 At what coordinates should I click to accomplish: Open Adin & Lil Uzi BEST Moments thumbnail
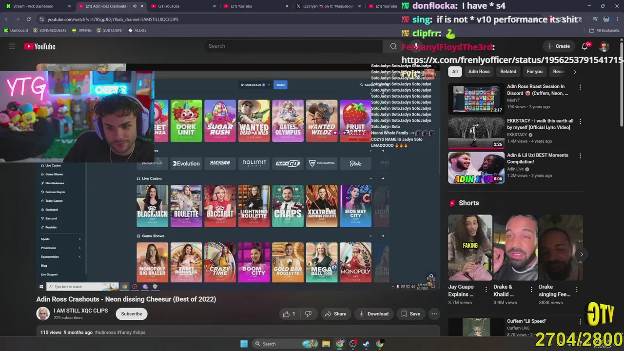476,168
